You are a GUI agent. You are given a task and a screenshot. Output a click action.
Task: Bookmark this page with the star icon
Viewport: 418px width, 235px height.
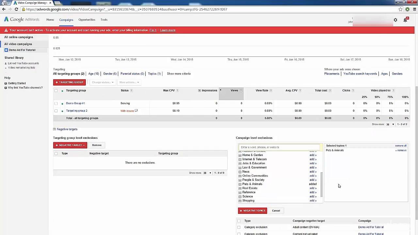tap(400, 9)
